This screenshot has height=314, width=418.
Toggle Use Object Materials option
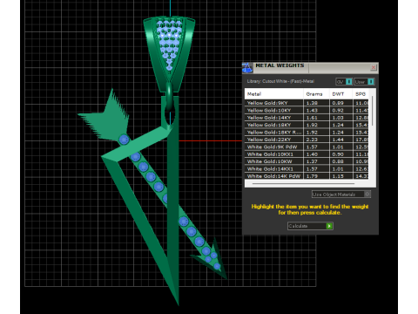341,195
